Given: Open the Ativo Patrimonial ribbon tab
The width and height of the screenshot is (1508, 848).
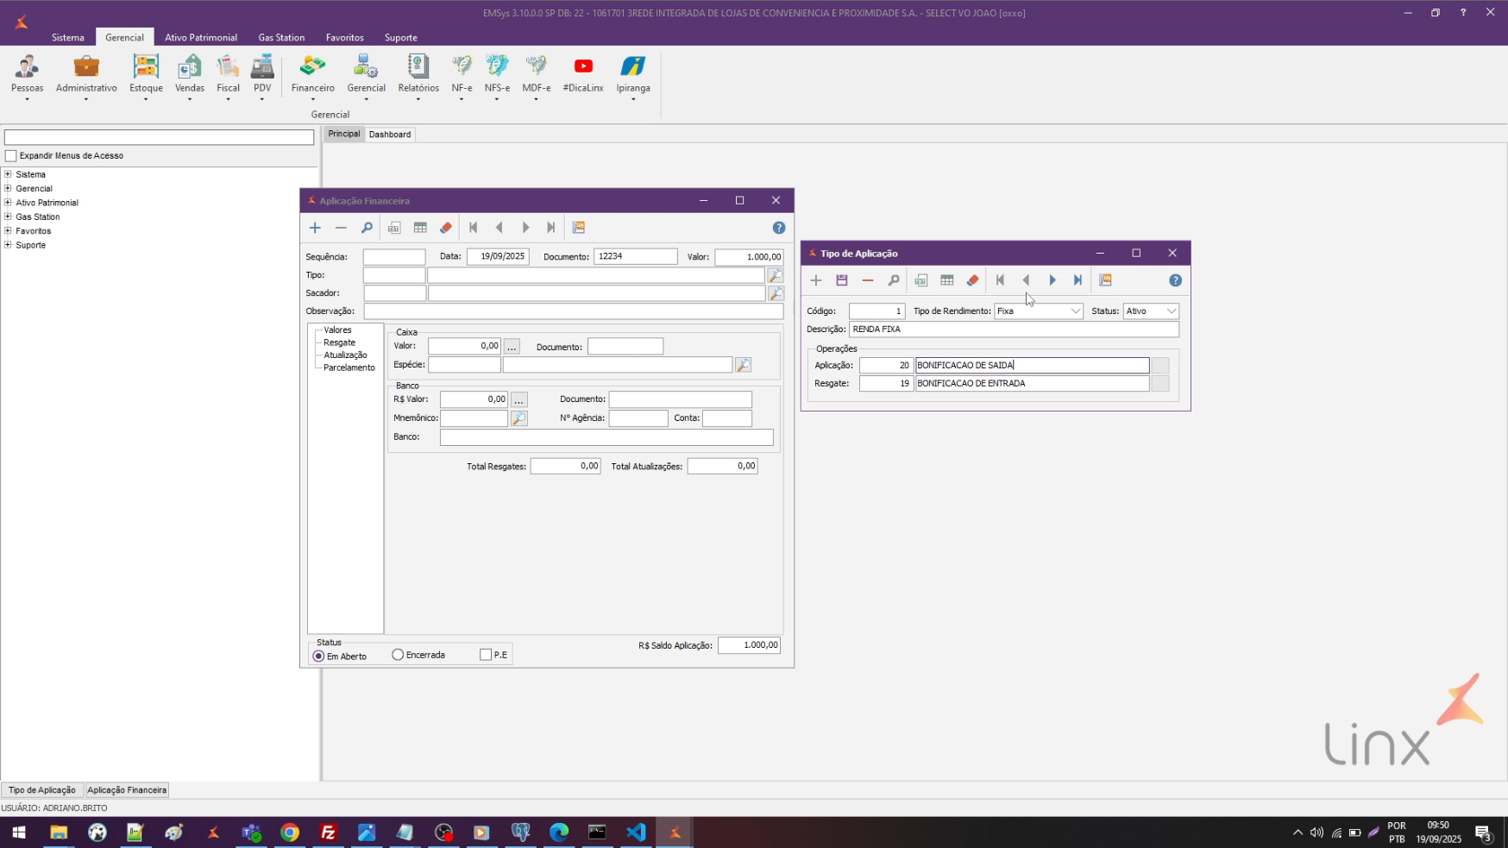Looking at the screenshot, I should [x=201, y=38].
